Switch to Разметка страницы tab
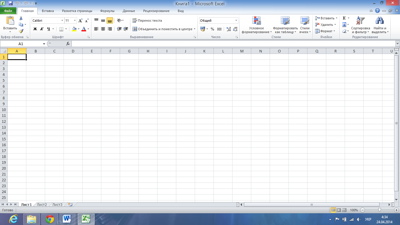This screenshot has height=225, width=400. point(77,11)
